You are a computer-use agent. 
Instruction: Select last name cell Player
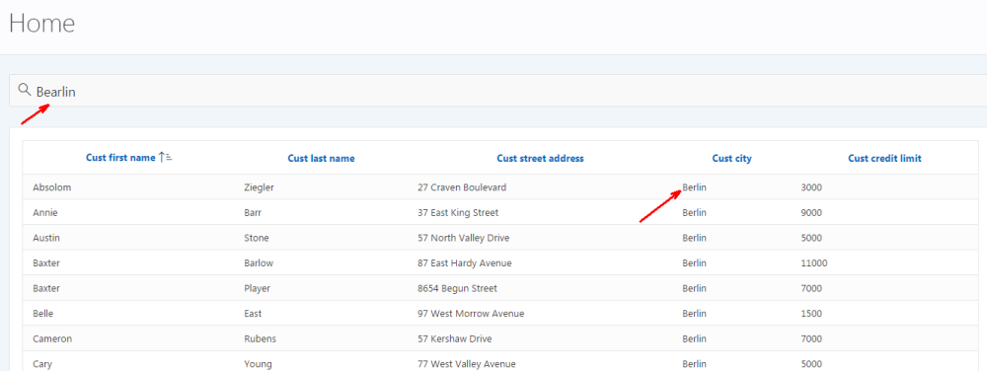coord(257,288)
